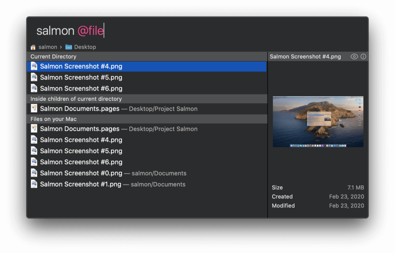Viewport: 395px width, 253px height.
Task: Click the Current Directory section header
Action: [x=147, y=56]
